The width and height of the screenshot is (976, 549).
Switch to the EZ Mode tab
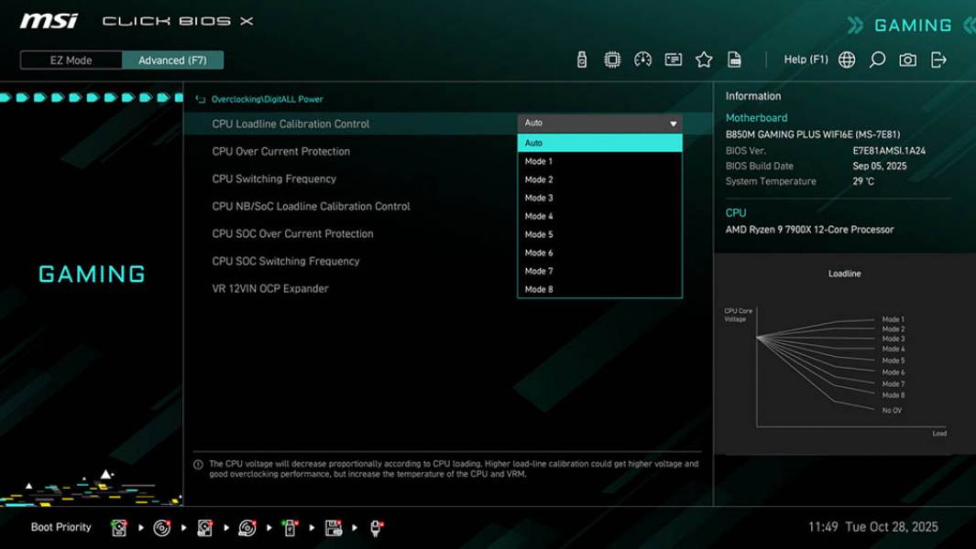69,59
